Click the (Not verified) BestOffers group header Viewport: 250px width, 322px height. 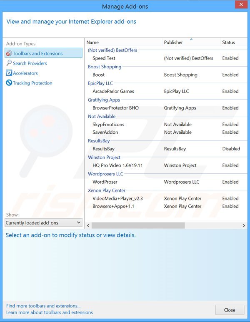coord(112,50)
